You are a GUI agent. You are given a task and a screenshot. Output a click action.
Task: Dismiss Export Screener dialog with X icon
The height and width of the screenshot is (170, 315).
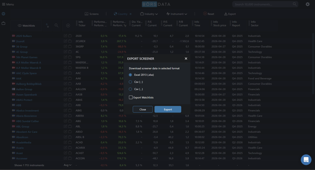point(186,58)
